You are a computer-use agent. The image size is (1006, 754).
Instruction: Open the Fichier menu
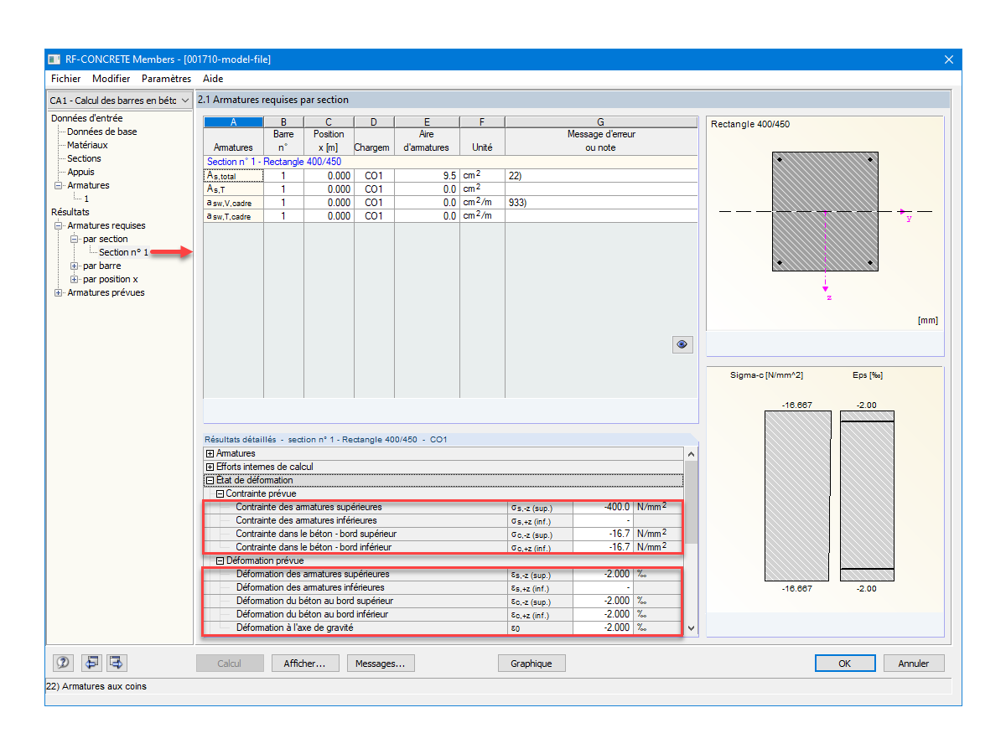(x=66, y=79)
